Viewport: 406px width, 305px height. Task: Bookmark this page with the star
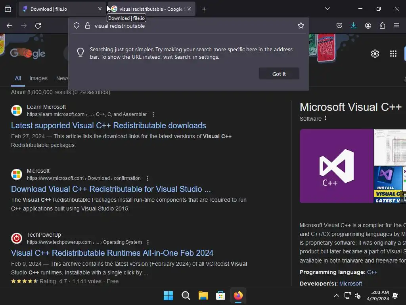click(301, 25)
